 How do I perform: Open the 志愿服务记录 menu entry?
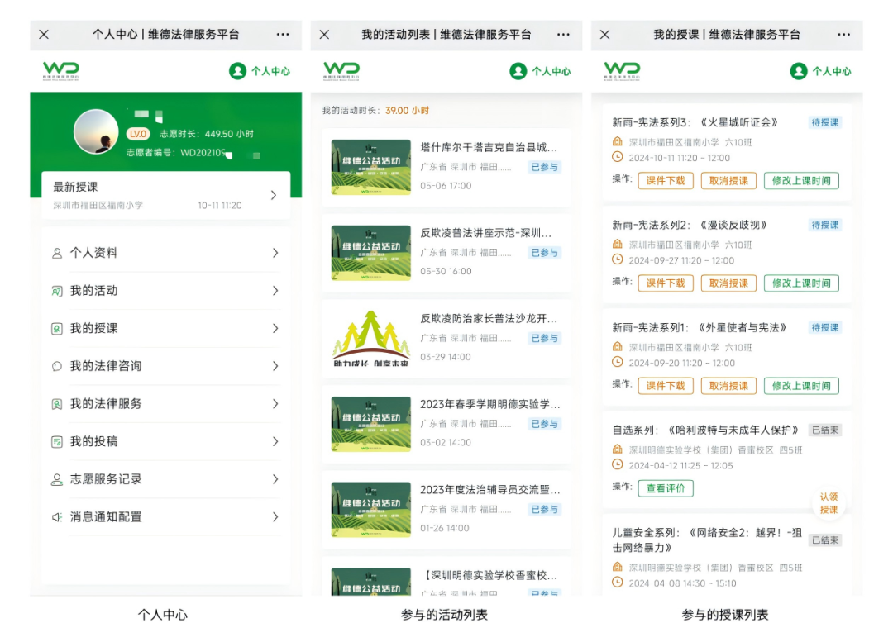(x=106, y=479)
